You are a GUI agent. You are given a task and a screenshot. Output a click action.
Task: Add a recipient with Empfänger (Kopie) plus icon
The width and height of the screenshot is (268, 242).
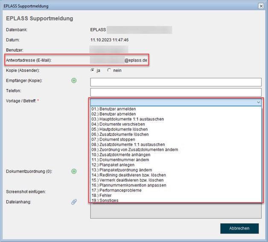74,80
